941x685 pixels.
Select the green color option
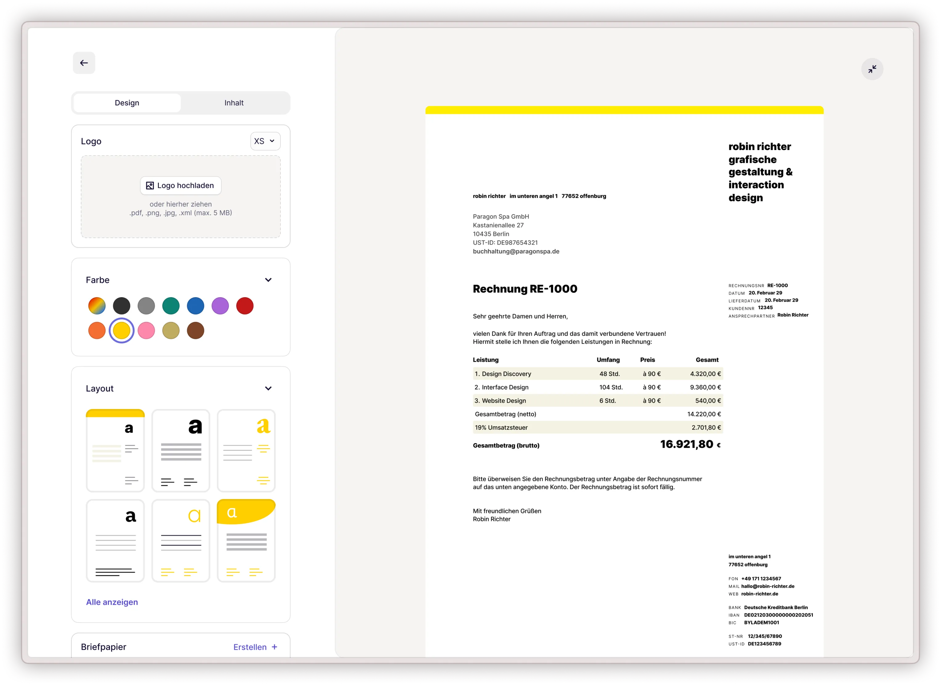[x=171, y=306]
